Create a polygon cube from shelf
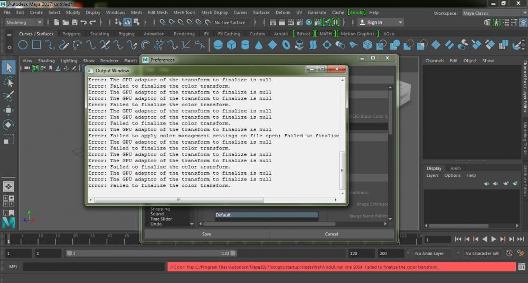This screenshot has height=283, width=528. (x=231, y=45)
